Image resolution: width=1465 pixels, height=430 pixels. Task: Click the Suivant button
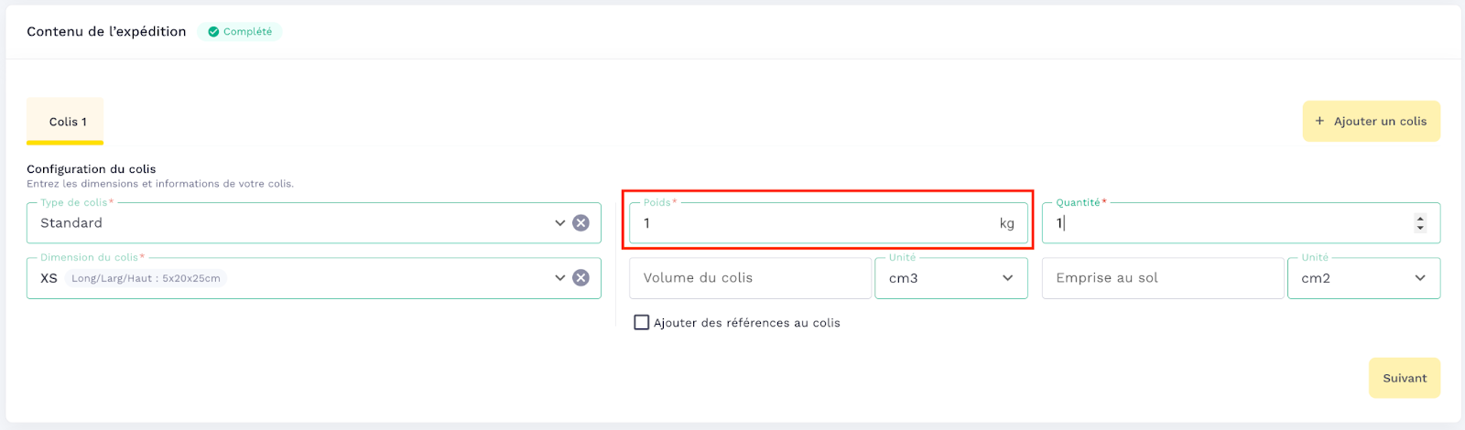(x=1404, y=378)
